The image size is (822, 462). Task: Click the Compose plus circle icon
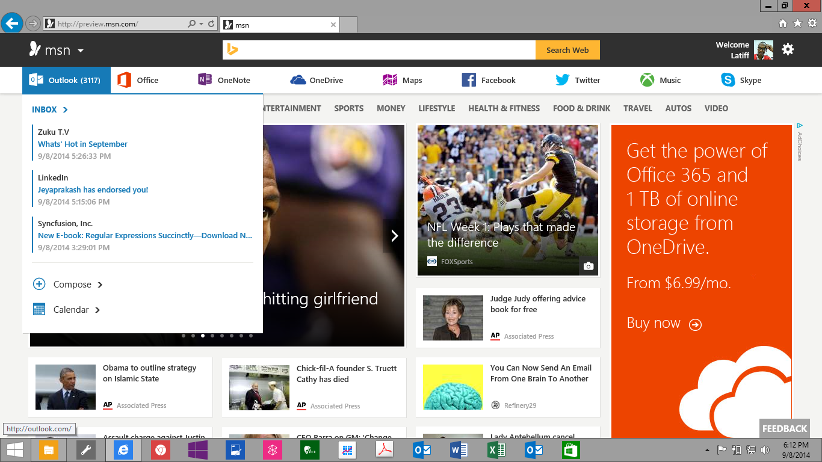point(39,284)
